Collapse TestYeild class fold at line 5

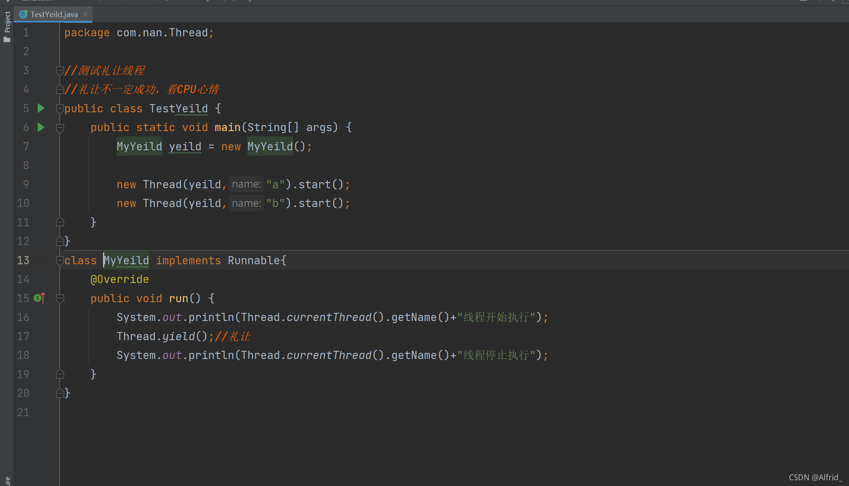(x=60, y=108)
